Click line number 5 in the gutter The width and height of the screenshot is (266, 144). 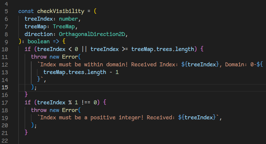coord(7,11)
